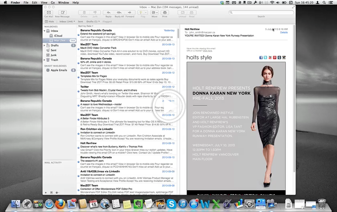
Task: Open the App Store Dock icon
Action: pyautogui.click(x=194, y=204)
